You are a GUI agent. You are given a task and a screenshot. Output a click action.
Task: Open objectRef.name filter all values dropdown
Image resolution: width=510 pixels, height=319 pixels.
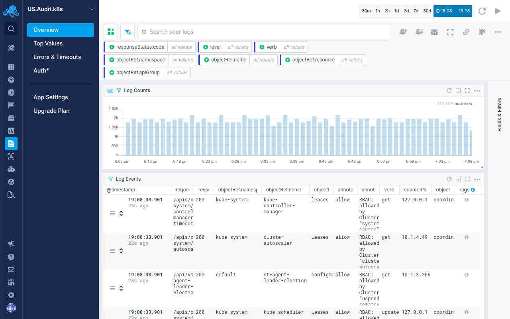(x=264, y=60)
